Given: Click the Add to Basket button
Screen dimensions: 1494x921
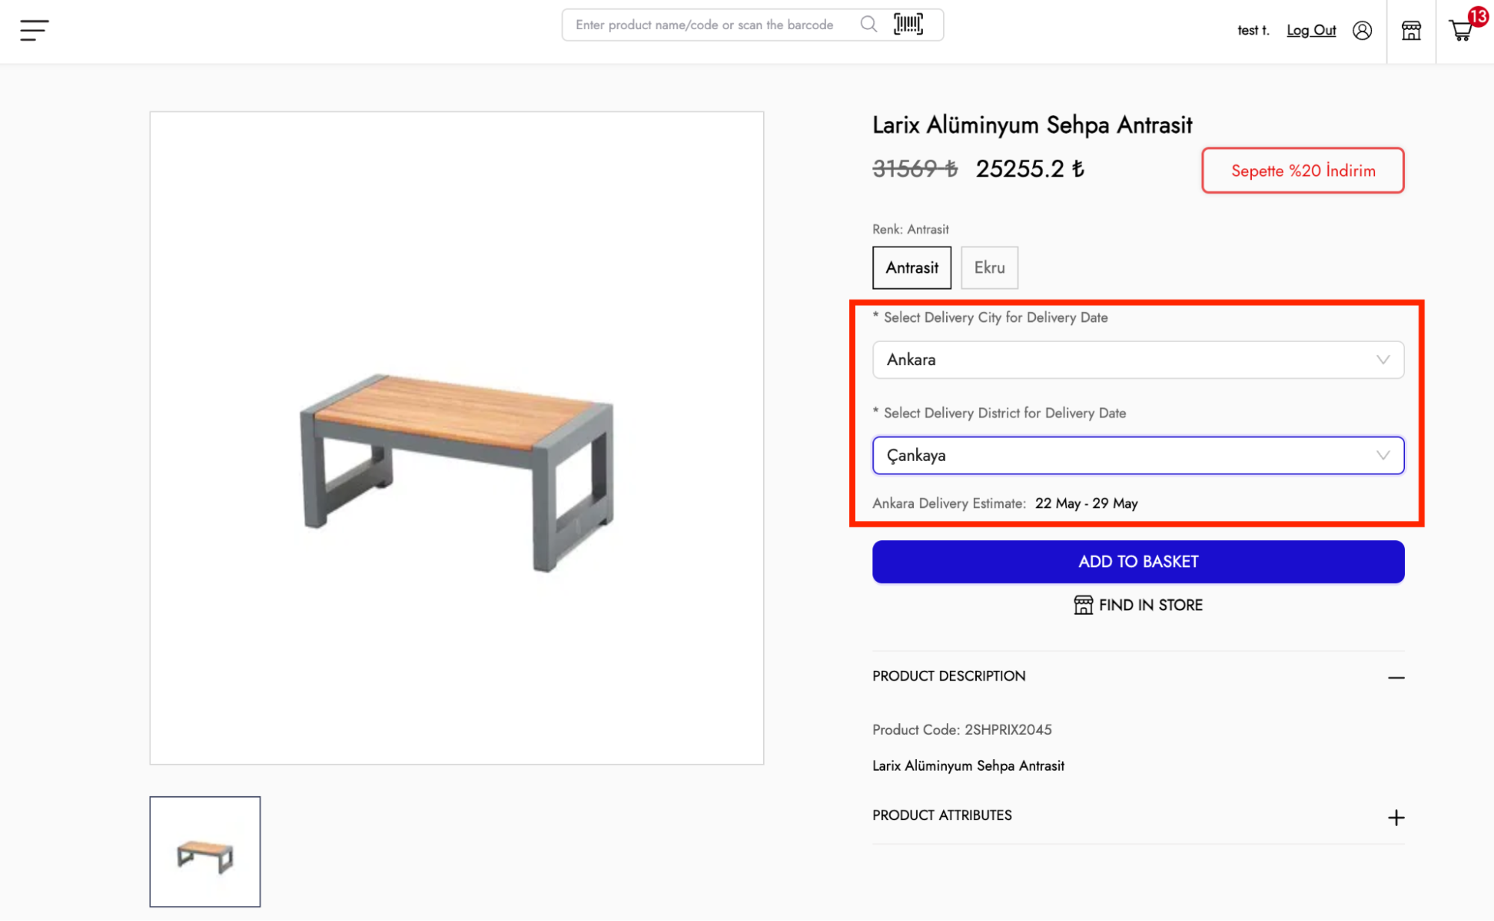Looking at the screenshot, I should [x=1138, y=562].
